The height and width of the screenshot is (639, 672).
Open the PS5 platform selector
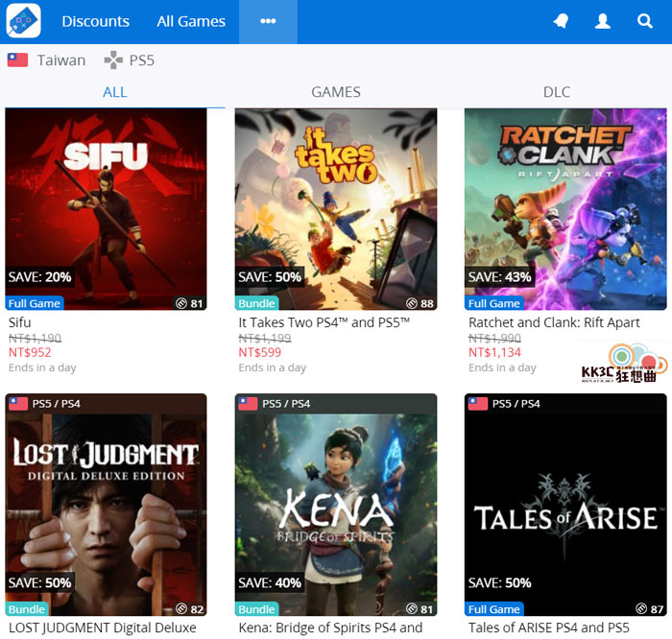coord(129,59)
